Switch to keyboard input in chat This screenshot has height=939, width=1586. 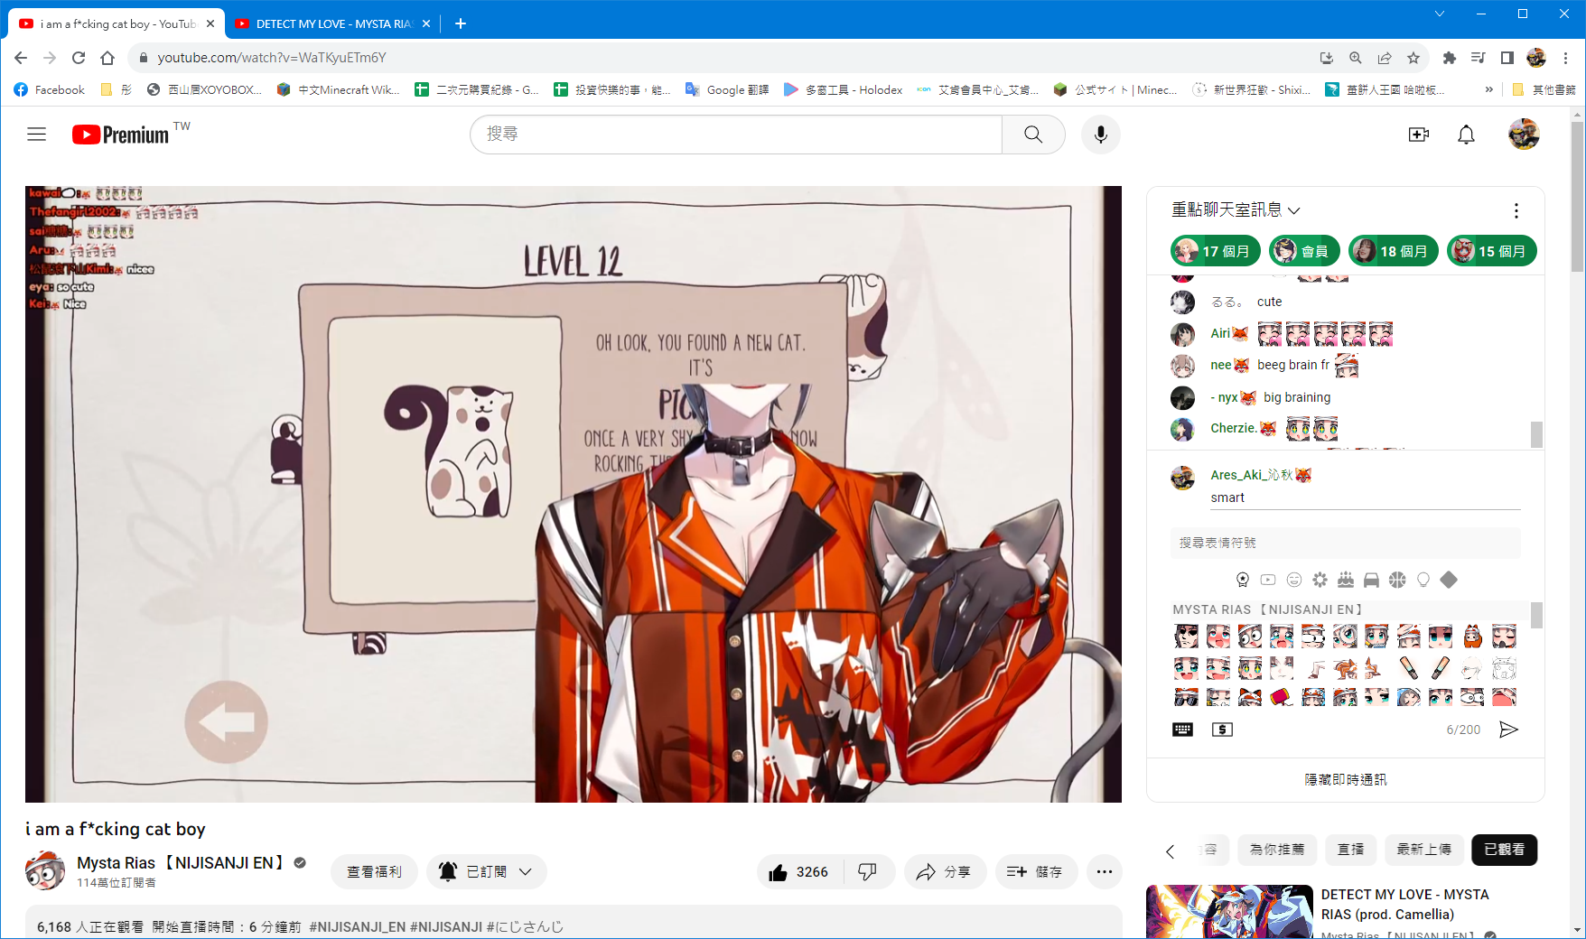[x=1182, y=730]
